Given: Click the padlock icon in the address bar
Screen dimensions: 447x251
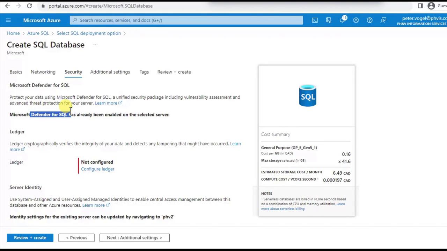Looking at the screenshot, I should pos(43,6).
